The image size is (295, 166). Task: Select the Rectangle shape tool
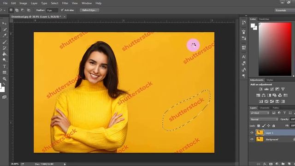(4, 72)
